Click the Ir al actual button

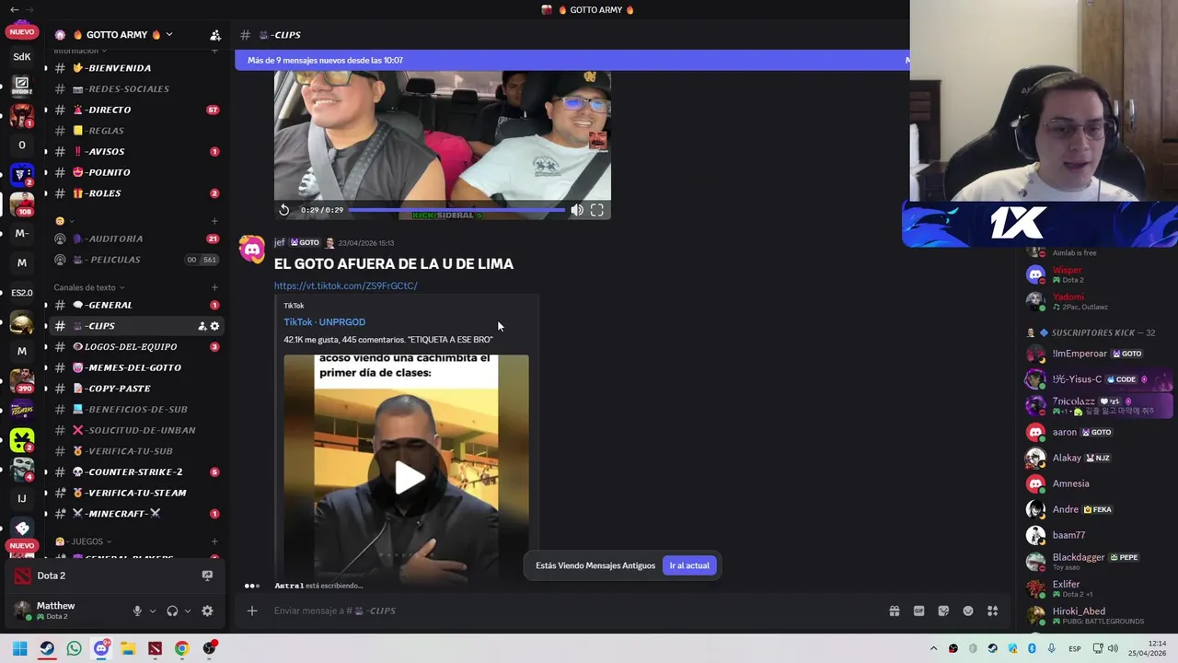[689, 565]
